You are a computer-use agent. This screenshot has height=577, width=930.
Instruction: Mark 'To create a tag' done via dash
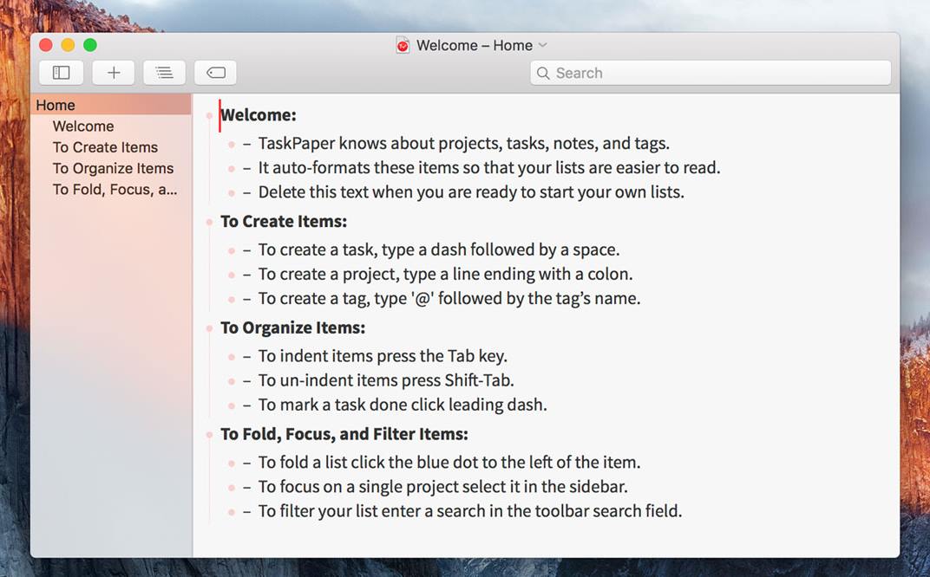[246, 299]
